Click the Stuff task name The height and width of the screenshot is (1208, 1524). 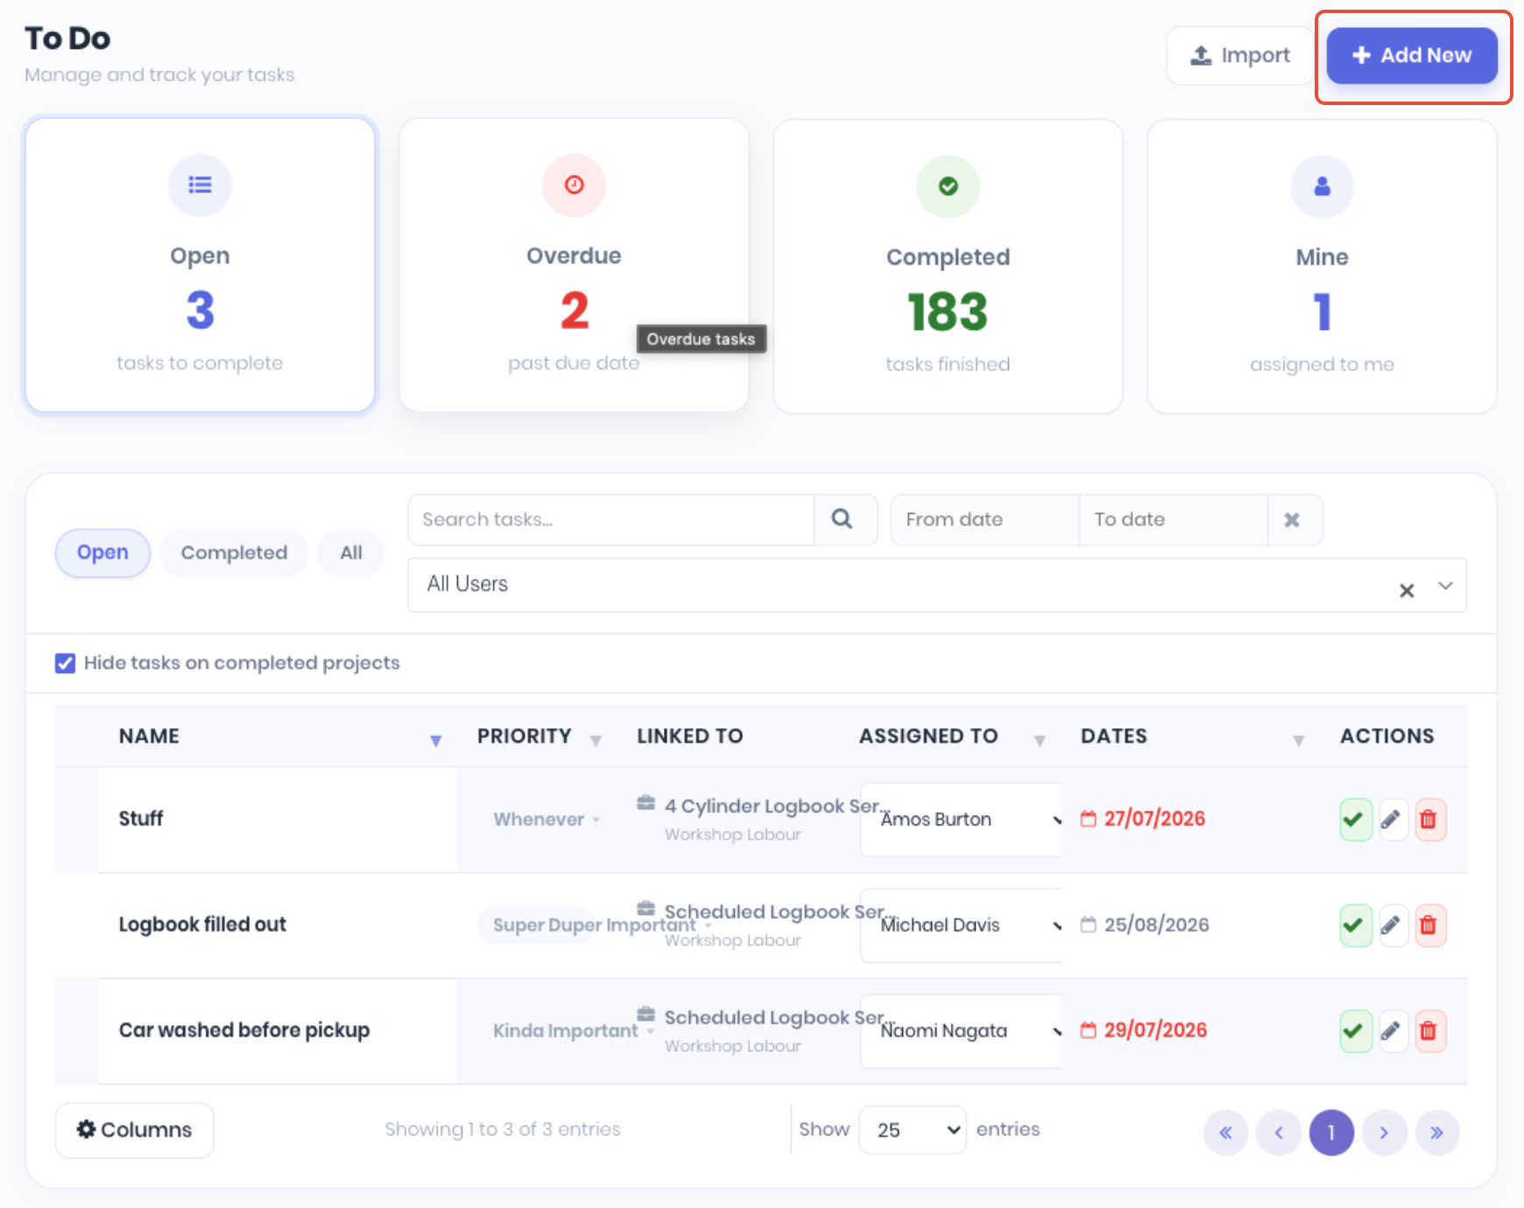(x=141, y=818)
